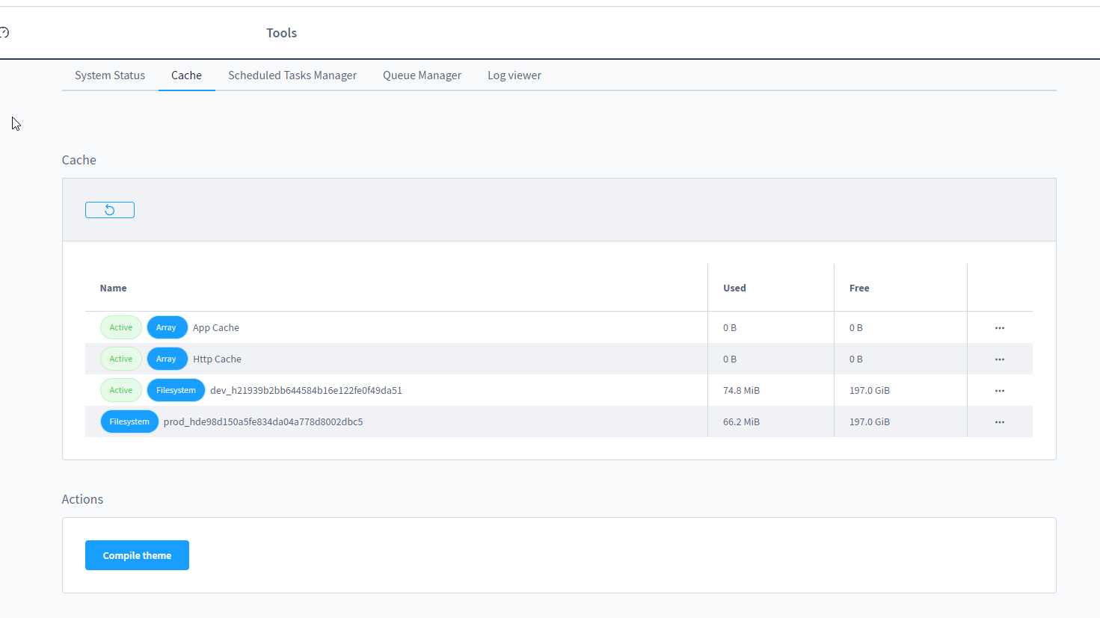Click the 0 B used value for App Cache
The image size is (1100, 618).
pyautogui.click(x=730, y=327)
